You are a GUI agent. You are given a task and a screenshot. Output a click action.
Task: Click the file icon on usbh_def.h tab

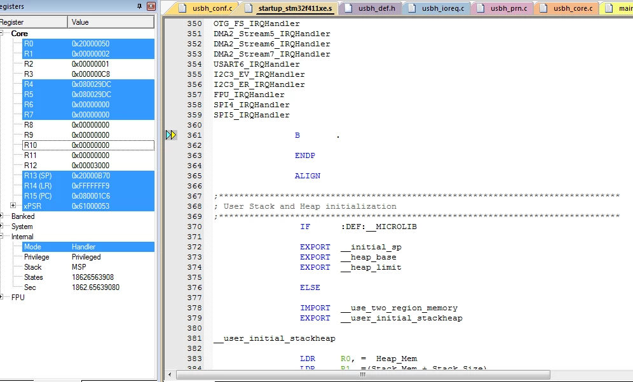click(349, 8)
